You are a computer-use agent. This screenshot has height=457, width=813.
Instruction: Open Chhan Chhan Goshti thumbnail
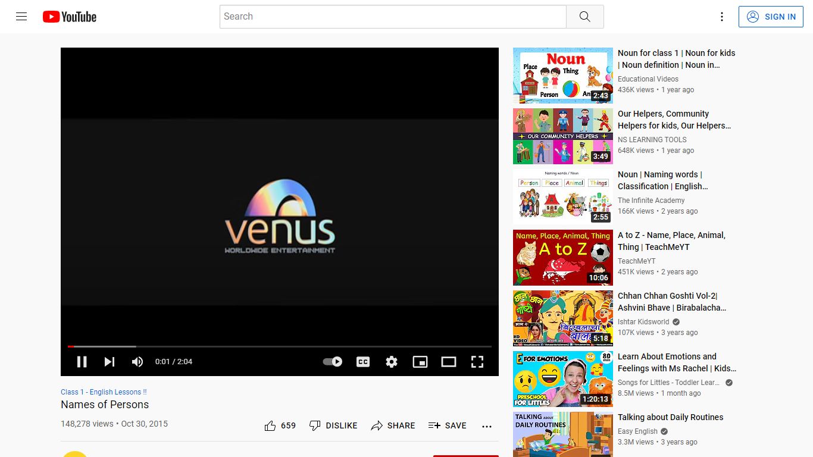[563, 318]
